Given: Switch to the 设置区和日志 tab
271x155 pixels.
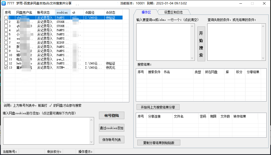Looking at the screenshot, I should point(173,12).
